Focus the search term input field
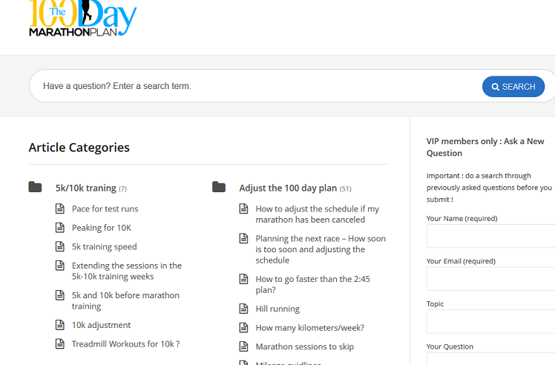This screenshot has width=555, height=365. pos(252,86)
